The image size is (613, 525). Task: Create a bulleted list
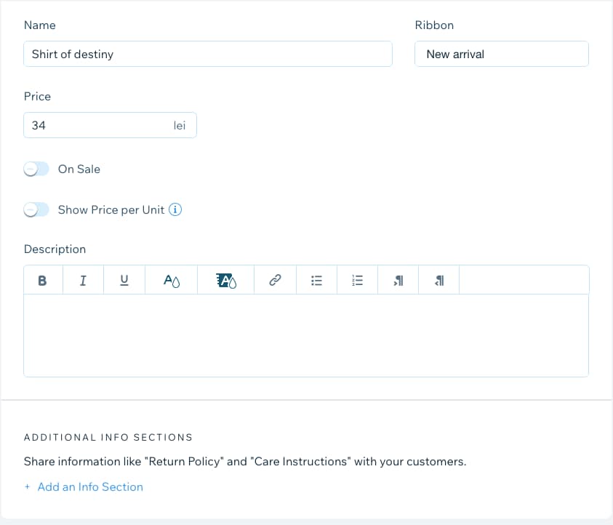tap(316, 280)
